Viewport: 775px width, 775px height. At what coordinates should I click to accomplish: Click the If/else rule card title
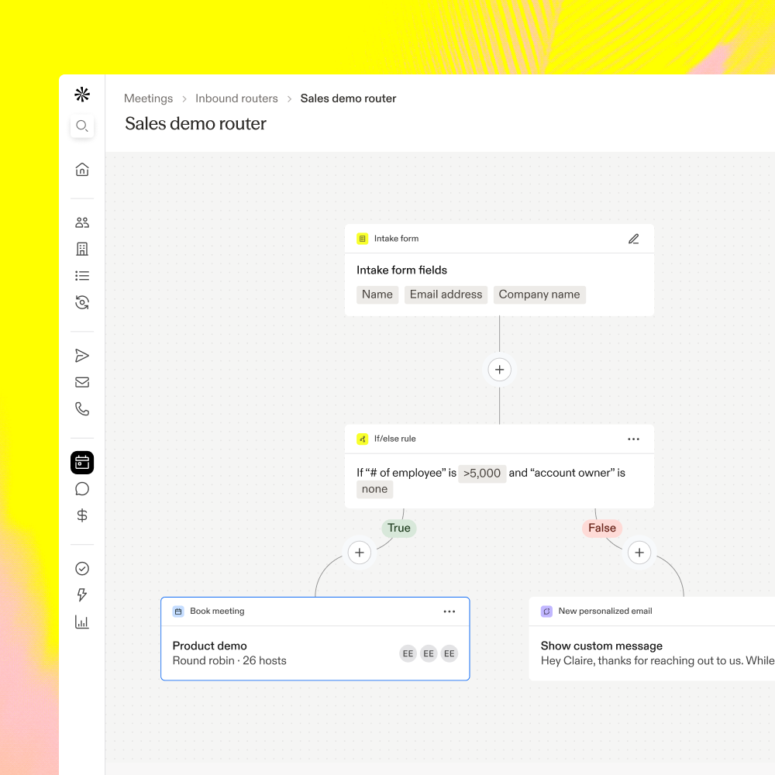[x=395, y=439]
